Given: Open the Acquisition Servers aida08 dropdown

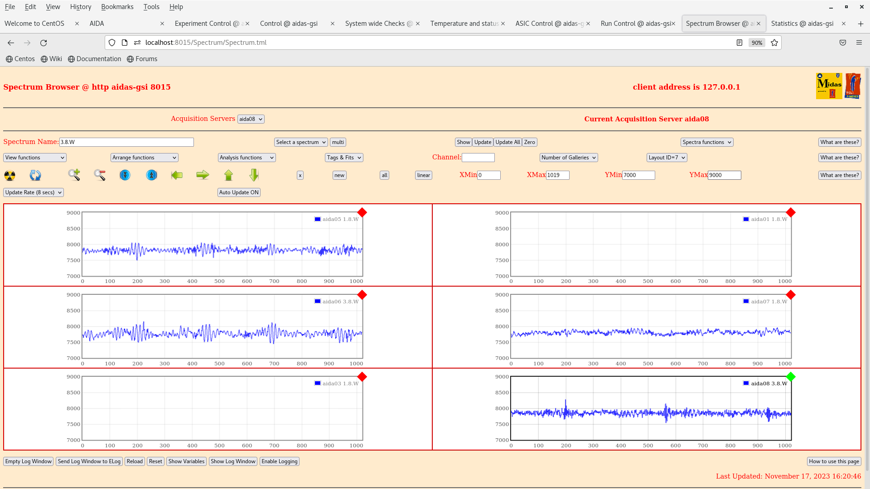Looking at the screenshot, I should [251, 119].
